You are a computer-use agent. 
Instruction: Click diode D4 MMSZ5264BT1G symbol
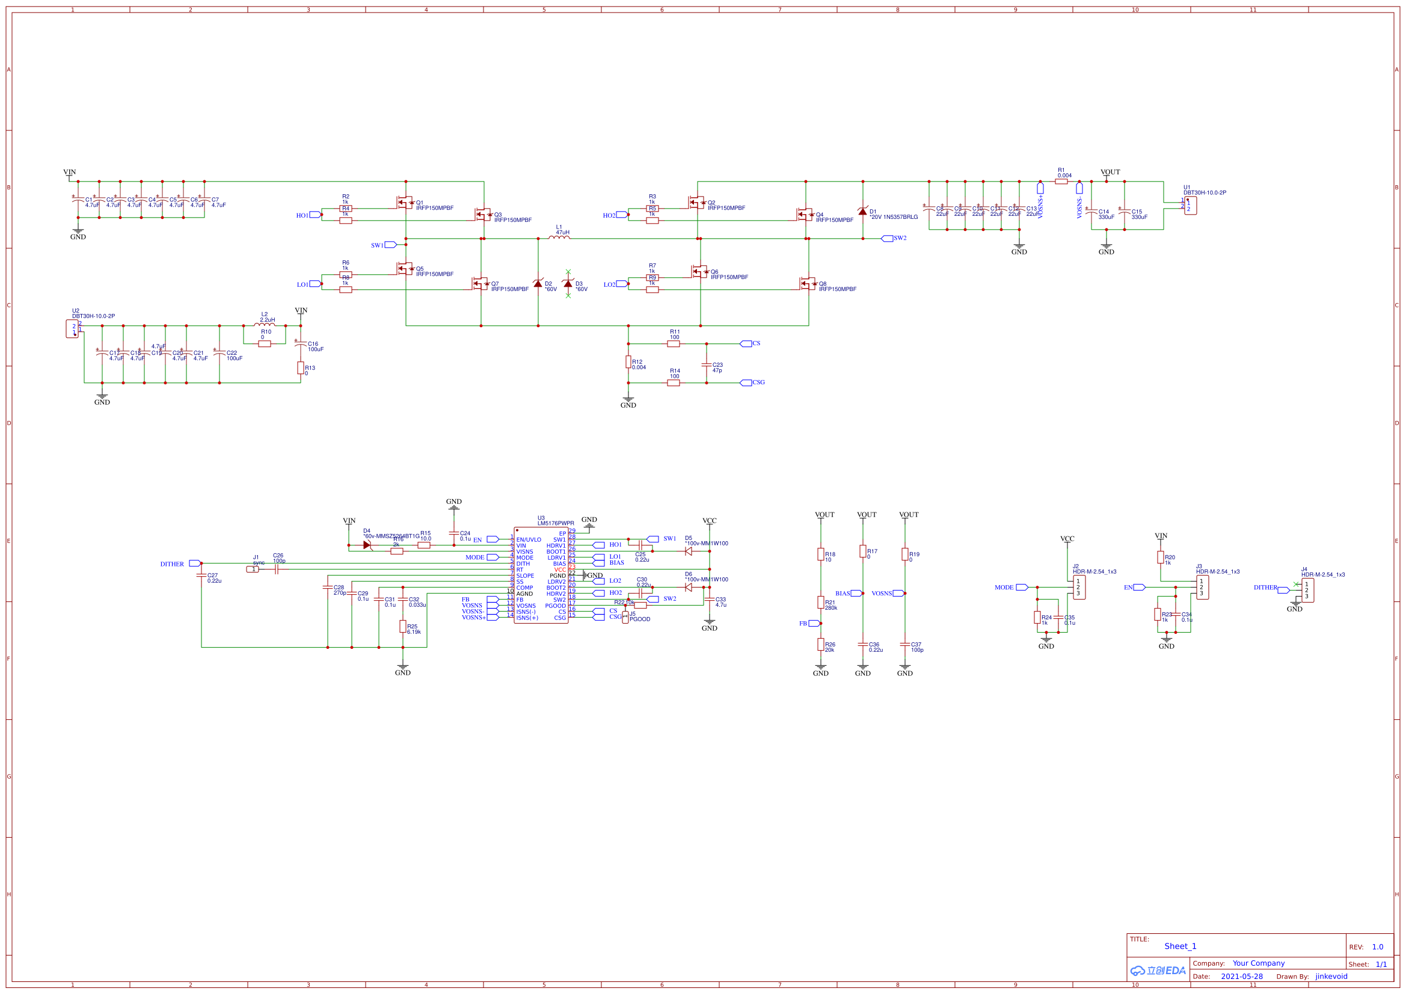[367, 545]
